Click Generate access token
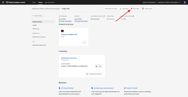Screen dimensions: 188x97 (94, 74)
